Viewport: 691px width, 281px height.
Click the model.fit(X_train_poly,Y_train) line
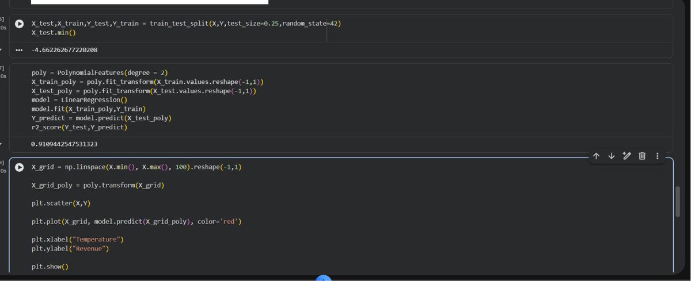coord(89,109)
